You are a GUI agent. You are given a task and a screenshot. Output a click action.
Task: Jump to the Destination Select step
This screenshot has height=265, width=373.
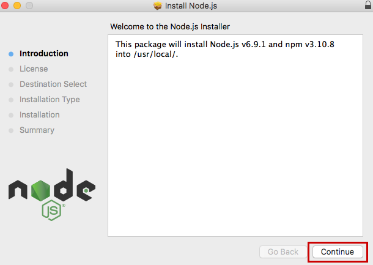(x=53, y=84)
